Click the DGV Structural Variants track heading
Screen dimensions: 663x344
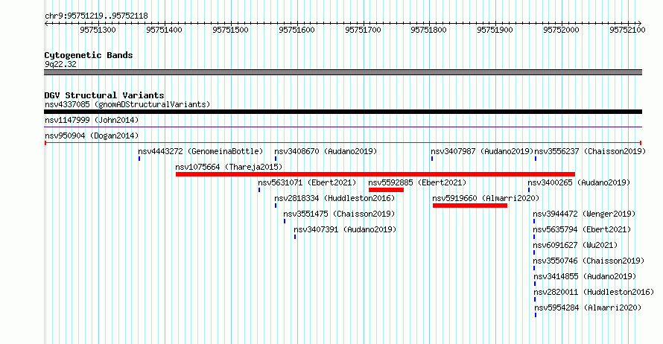pyautogui.click(x=104, y=95)
